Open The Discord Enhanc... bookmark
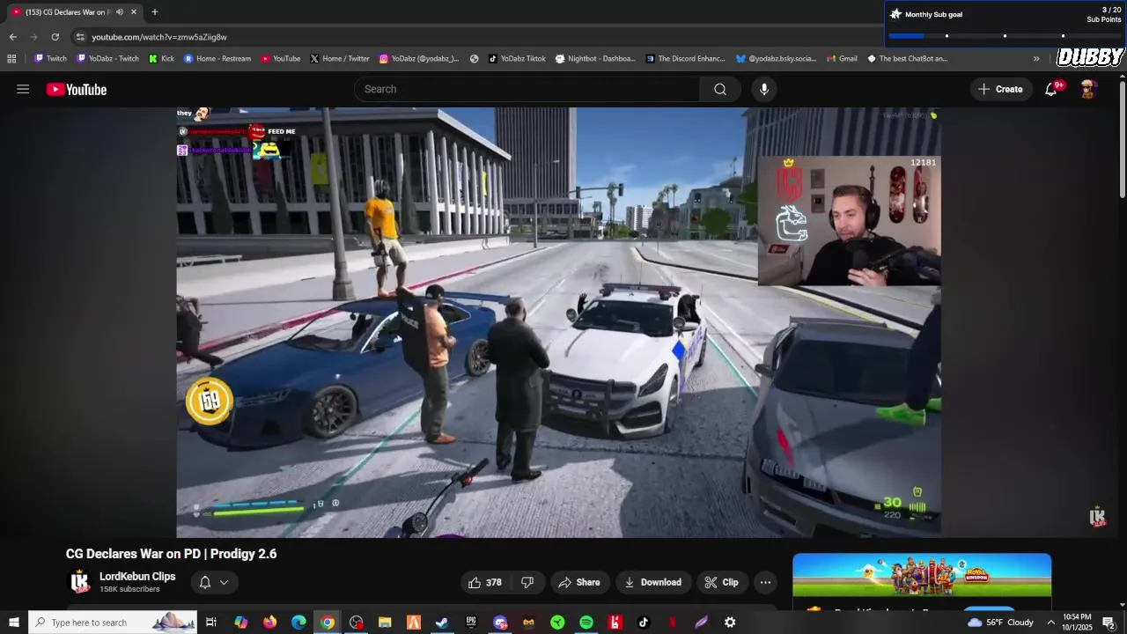 pos(686,59)
